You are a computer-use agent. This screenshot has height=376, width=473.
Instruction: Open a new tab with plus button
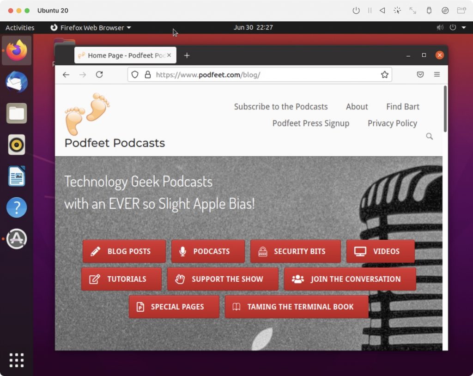coord(187,55)
